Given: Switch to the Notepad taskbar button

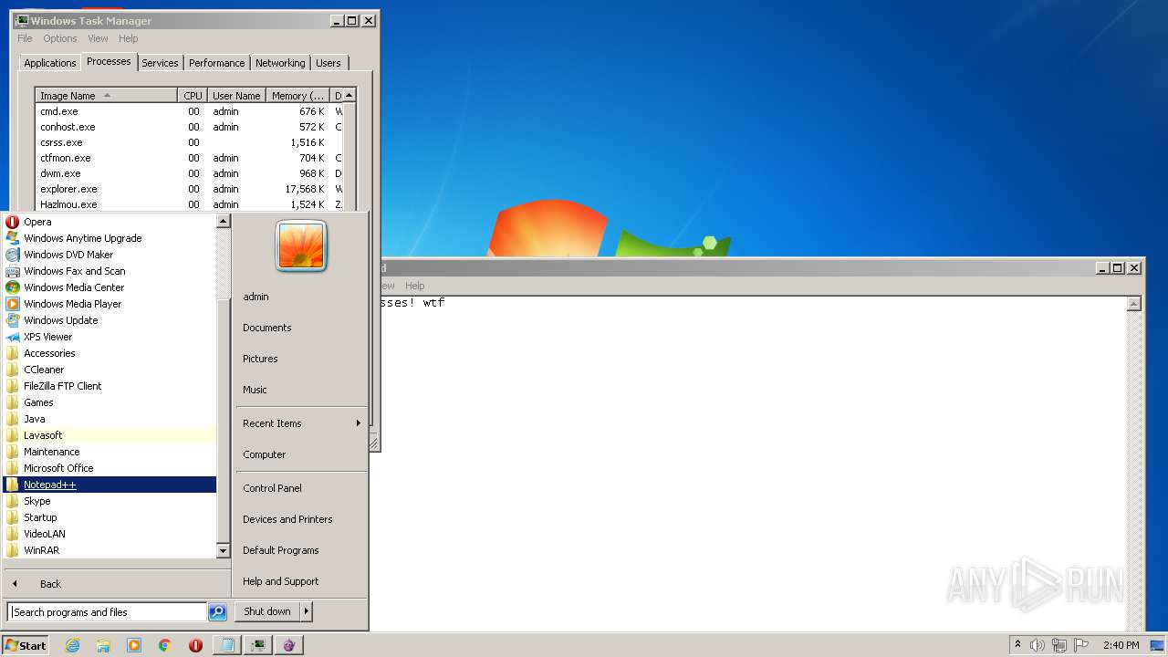Looking at the screenshot, I should tap(226, 645).
